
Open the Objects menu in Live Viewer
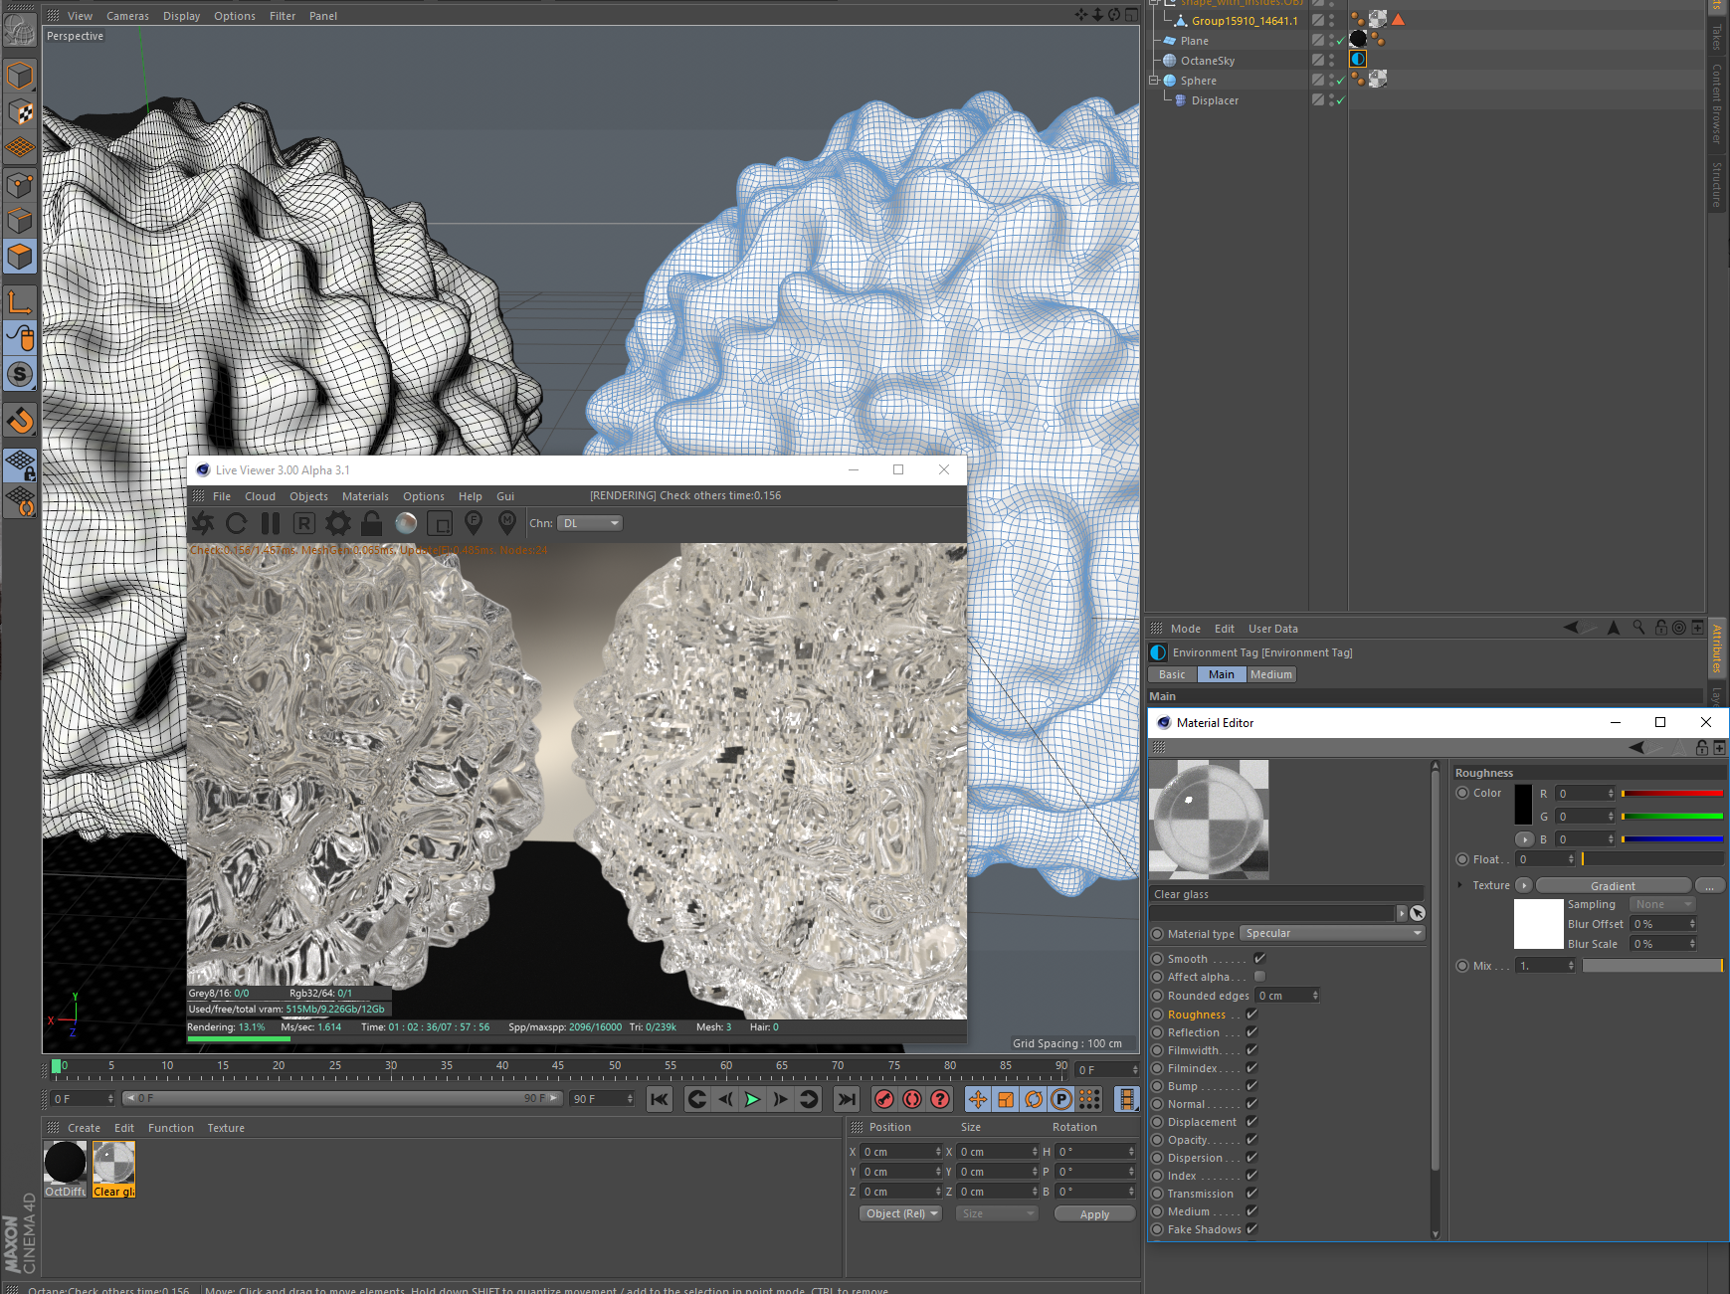coord(308,496)
